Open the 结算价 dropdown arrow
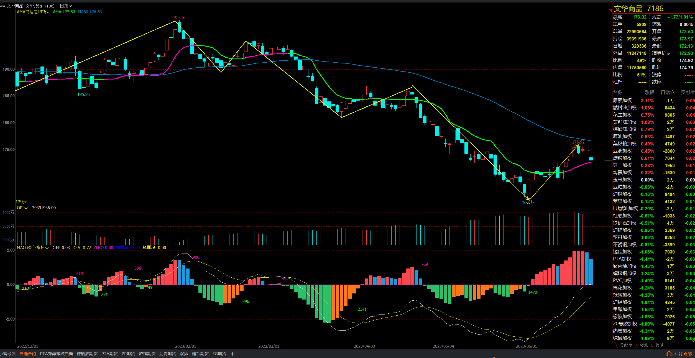This screenshot has height=358, width=695. (668, 54)
